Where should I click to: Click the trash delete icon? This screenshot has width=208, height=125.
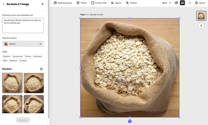[x=190, y=3]
